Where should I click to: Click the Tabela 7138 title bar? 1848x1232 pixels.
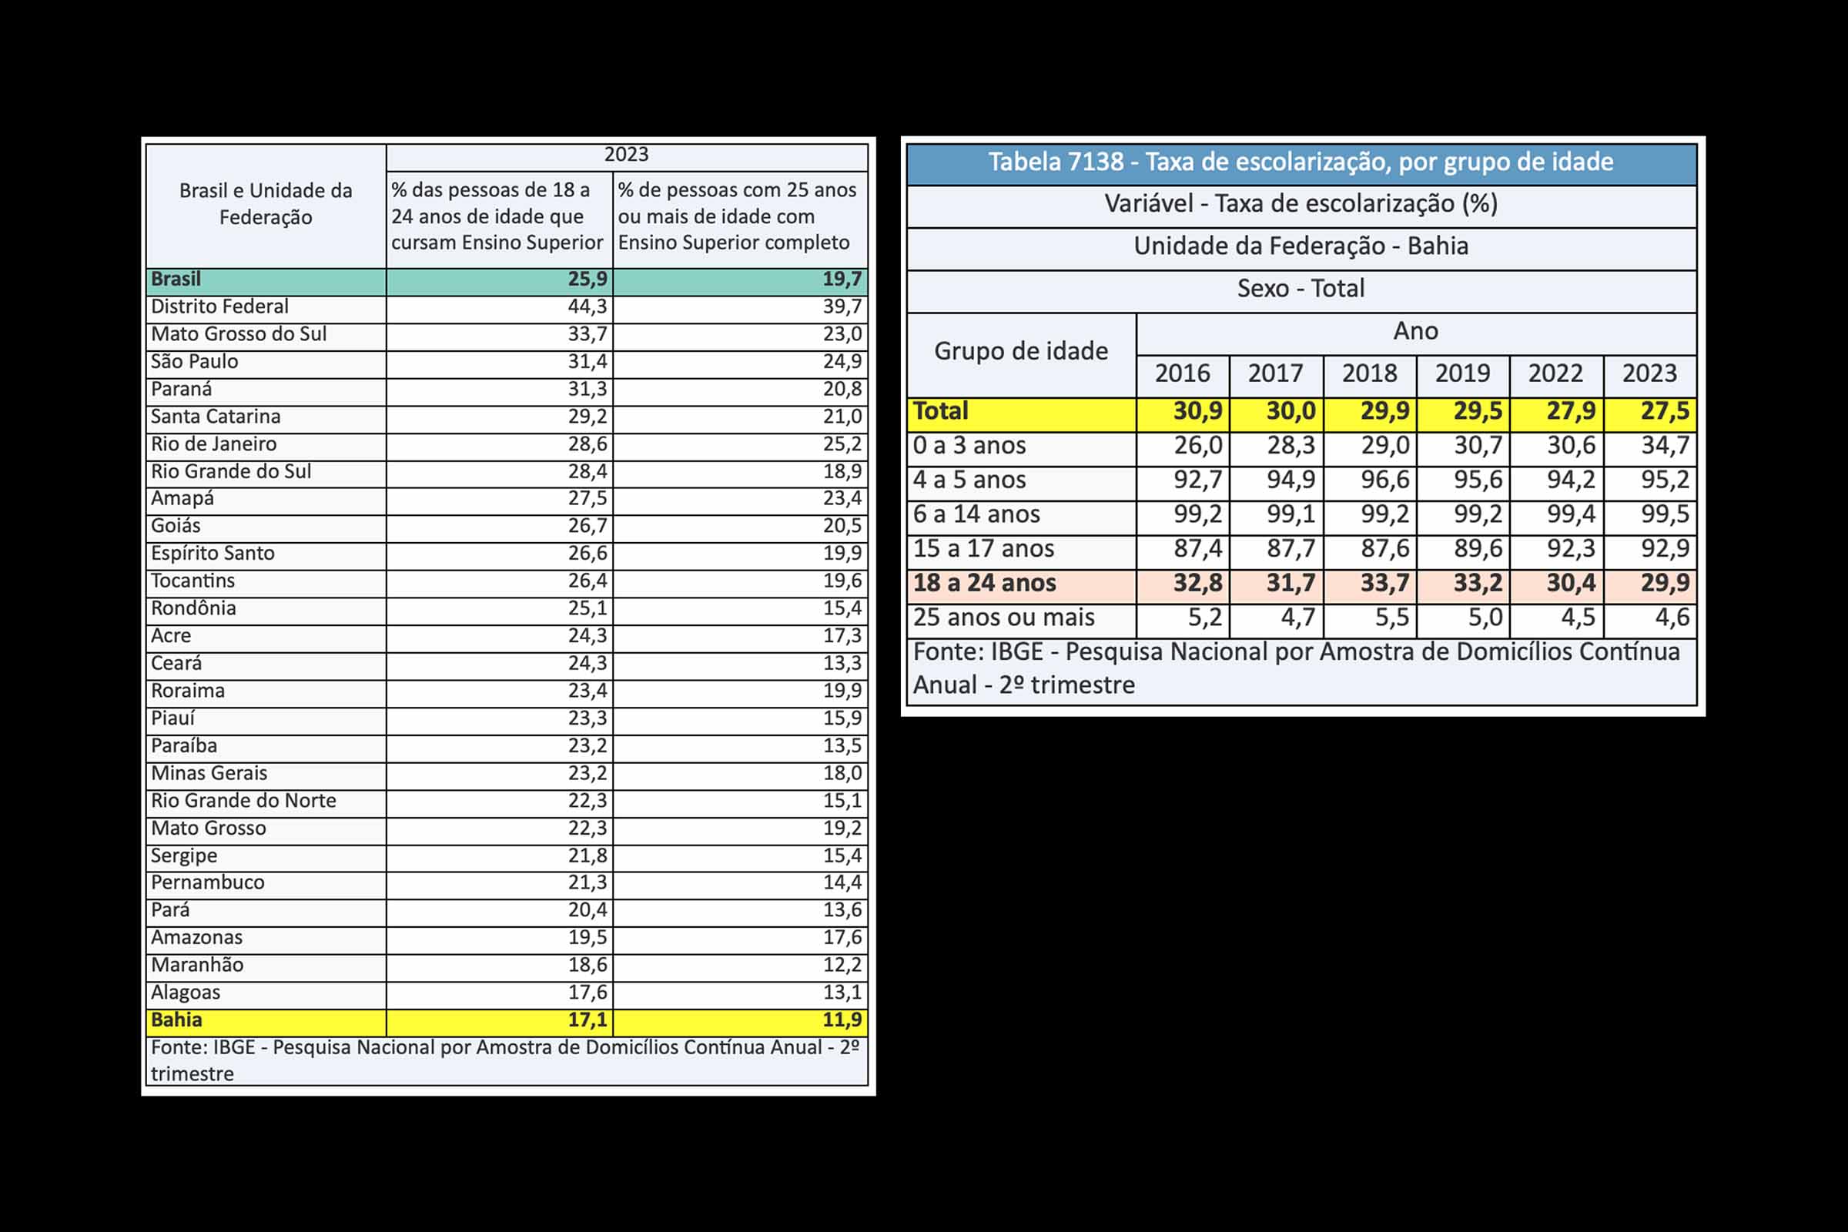pos(1301,162)
